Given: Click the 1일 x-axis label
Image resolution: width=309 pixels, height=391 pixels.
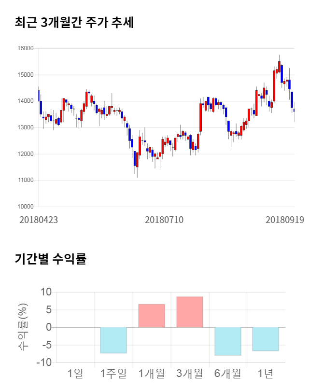Looking at the screenshot, I should tap(75, 373).
